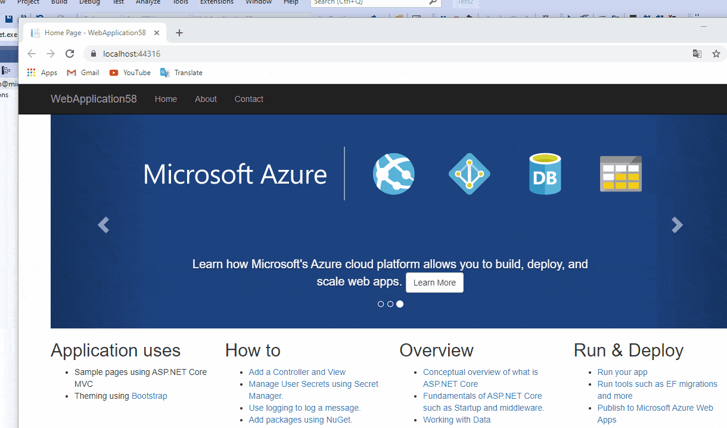This screenshot has width=727, height=428.
Task: Click the Azure table storage icon
Action: (621, 173)
